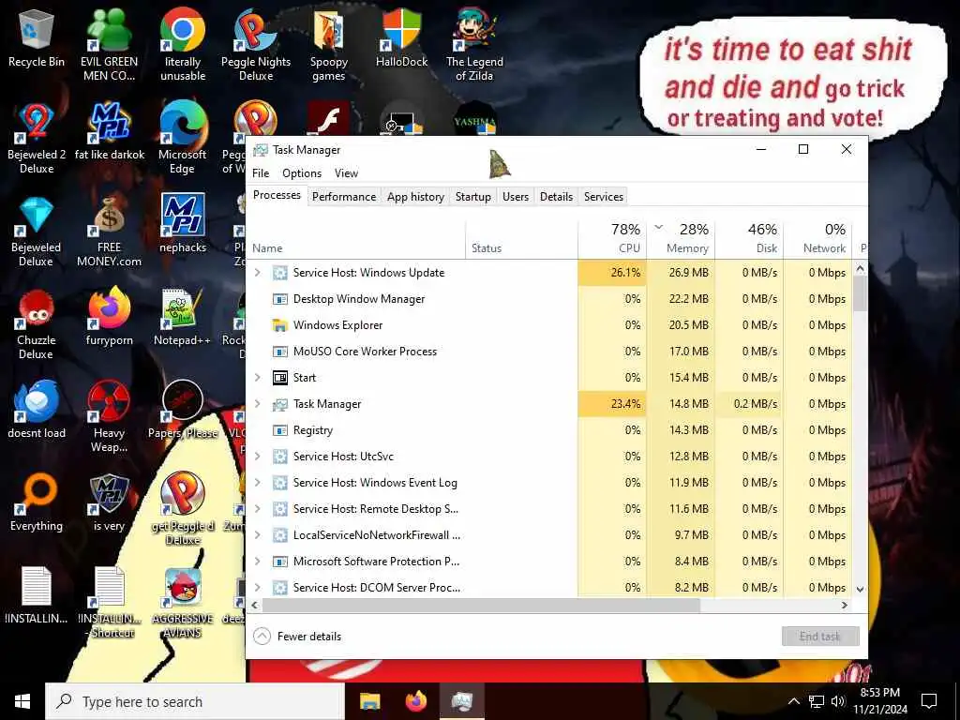Viewport: 960px width, 720px height.
Task: Expand Service Host: UtcSvc row
Action: [x=258, y=457]
